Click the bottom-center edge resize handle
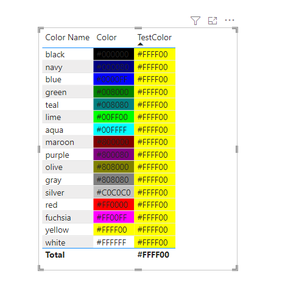This screenshot has height=307, width=285. tap(138, 270)
